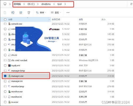Screen dimensions: 133x106
Task: Open the view dropdown in toolbar
Action: [56, 13]
